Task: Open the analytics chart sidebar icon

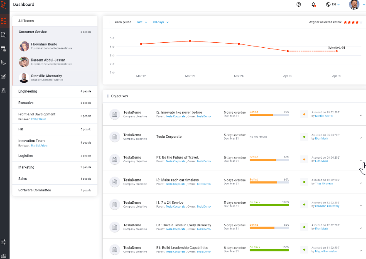Action: (3, 63)
